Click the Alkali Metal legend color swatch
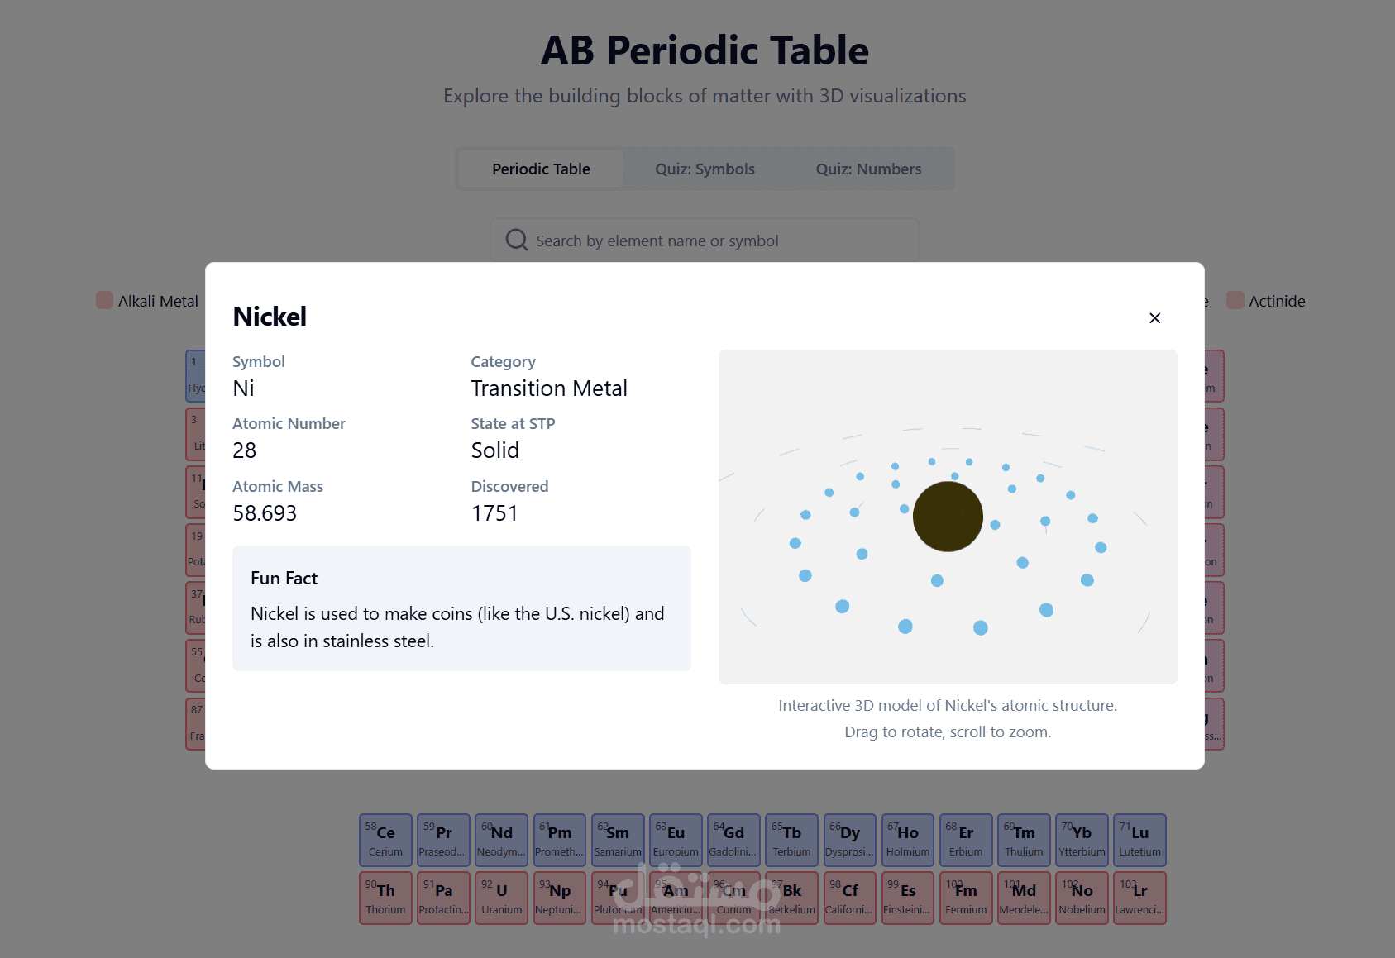Image resolution: width=1395 pixels, height=958 pixels. pos(103,300)
